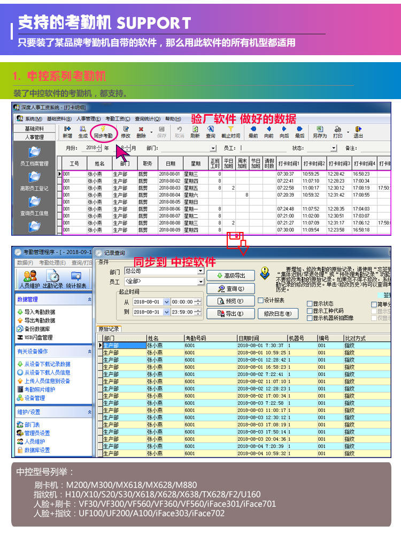Collapse the 有关设备操作 panel
This screenshot has width=401, height=533.
(x=90, y=351)
